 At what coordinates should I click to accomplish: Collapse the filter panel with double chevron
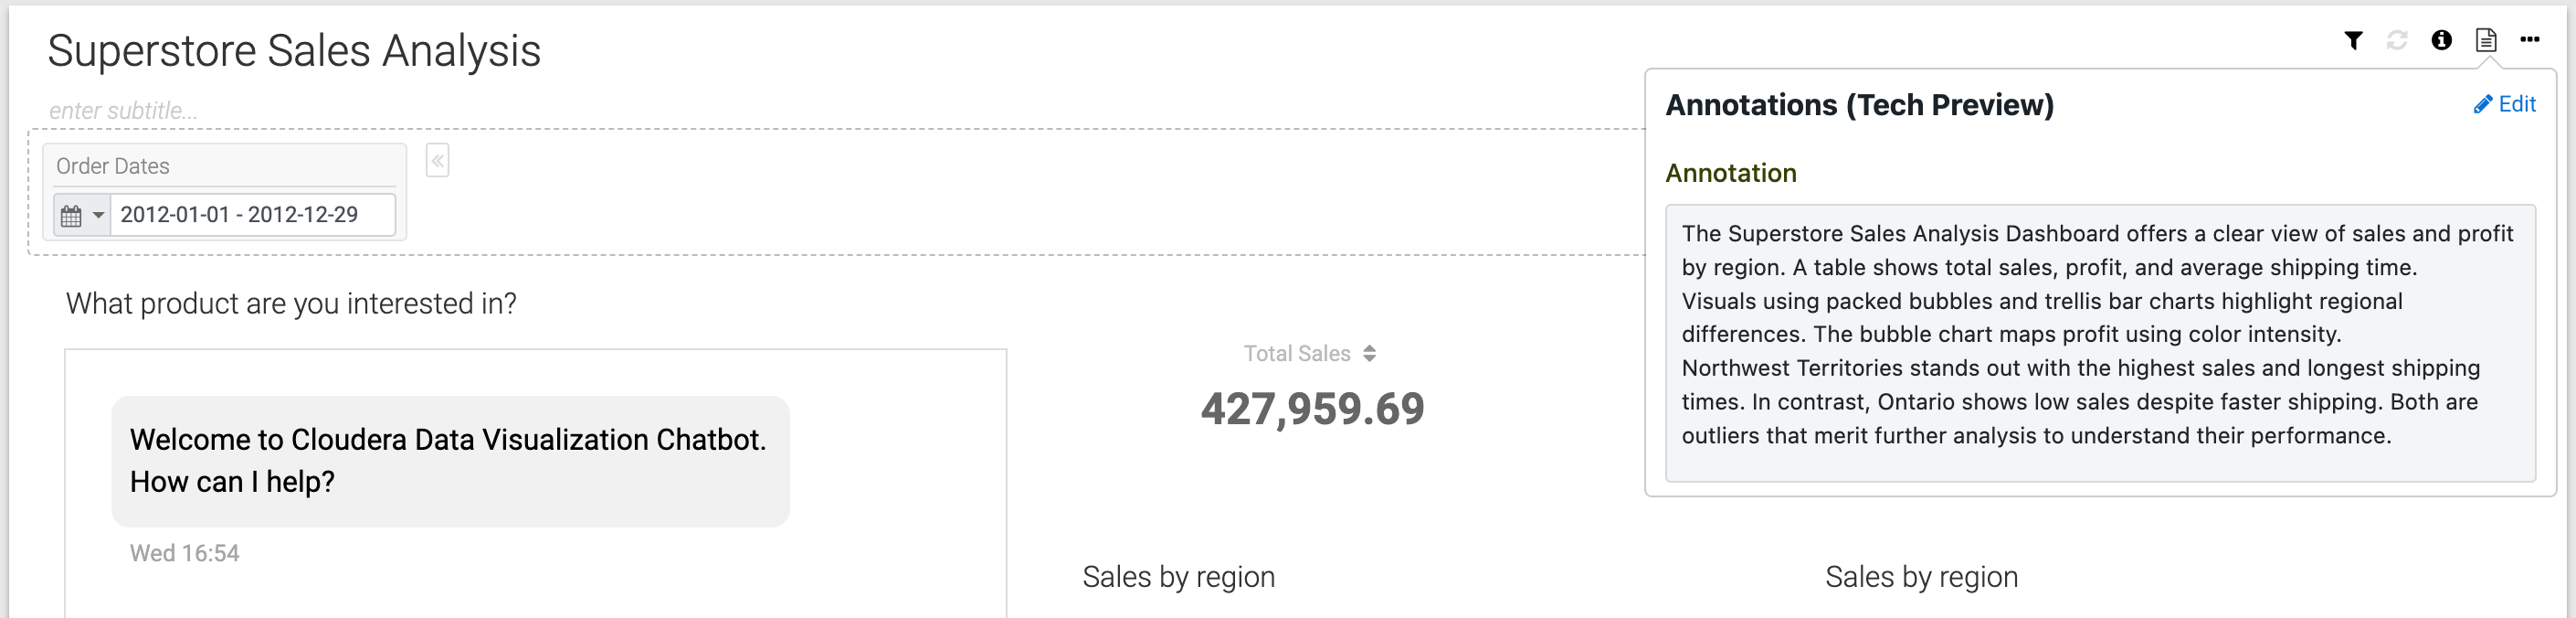click(437, 161)
